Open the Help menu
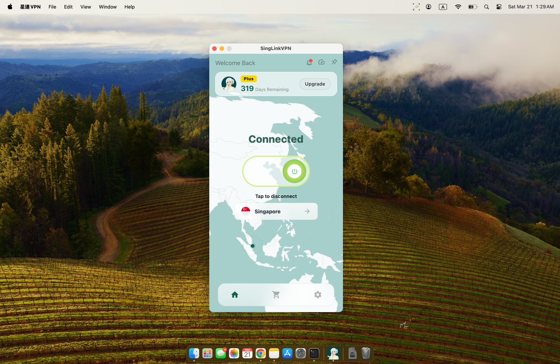The image size is (560, 364). (129, 7)
